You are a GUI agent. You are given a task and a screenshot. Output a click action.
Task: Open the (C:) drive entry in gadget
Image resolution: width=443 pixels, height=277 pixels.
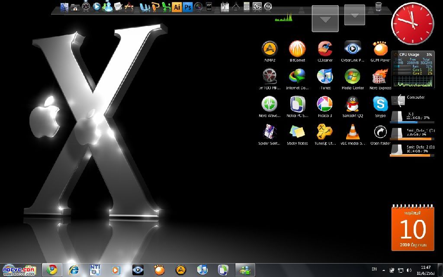(x=412, y=117)
